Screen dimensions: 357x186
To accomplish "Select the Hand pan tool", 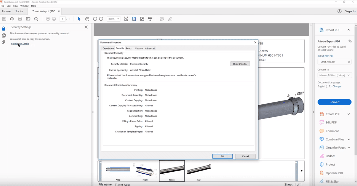I will pos(87,19).
